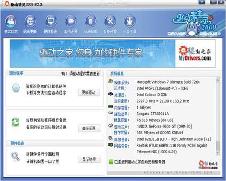This screenshot has width=226, height=181.
Task: Click the 驱动程序 section header
Action: (16, 73)
